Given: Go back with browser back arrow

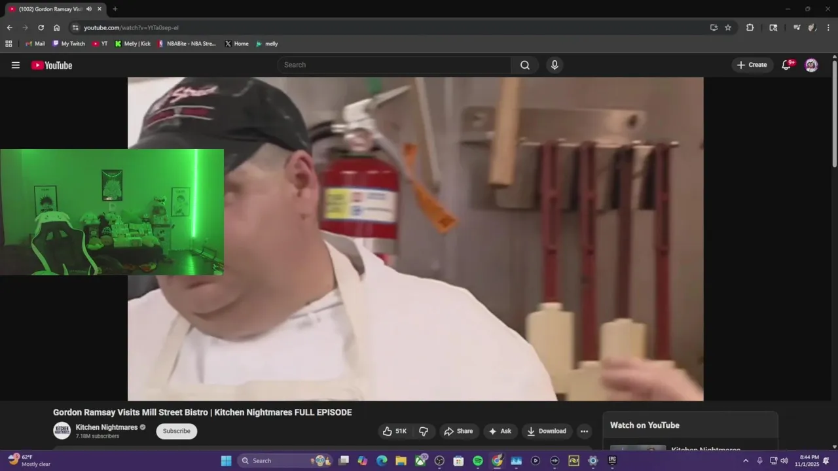Looking at the screenshot, I should pos(9,27).
